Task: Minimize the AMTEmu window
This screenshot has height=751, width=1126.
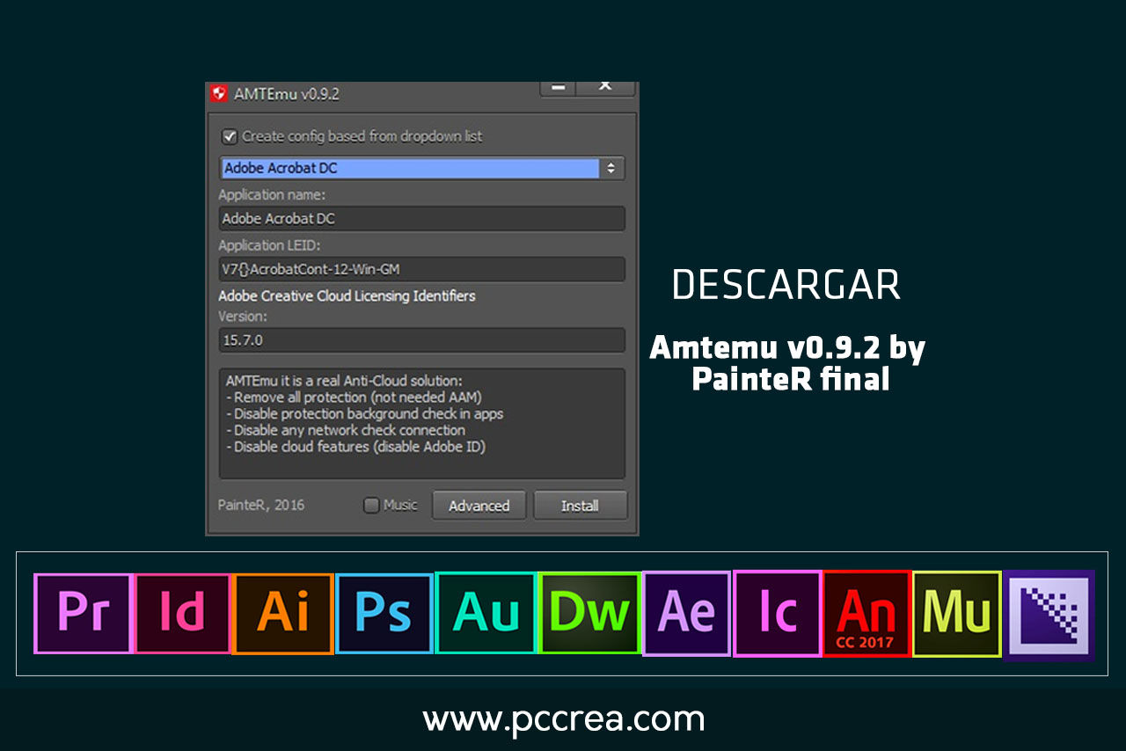Action: click(x=557, y=87)
